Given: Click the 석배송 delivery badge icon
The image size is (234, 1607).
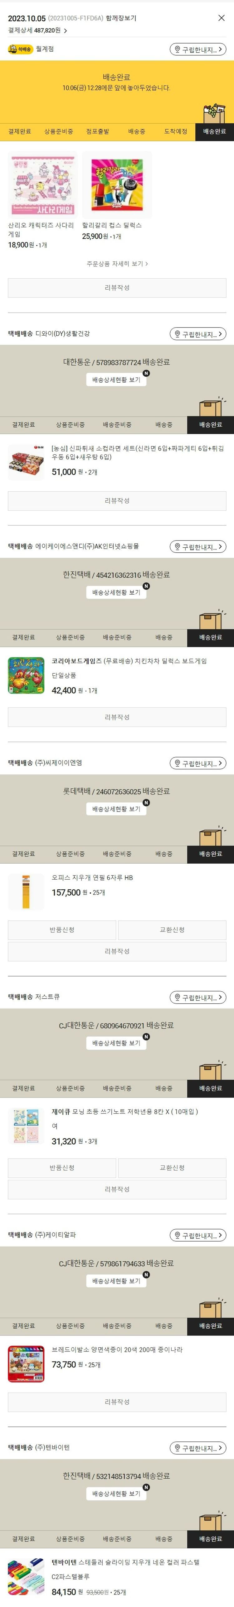Looking at the screenshot, I should click(x=20, y=49).
